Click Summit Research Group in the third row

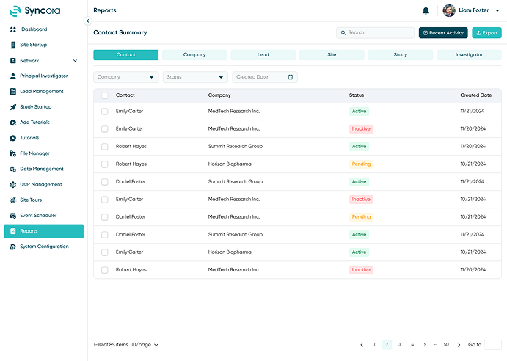tap(235, 147)
